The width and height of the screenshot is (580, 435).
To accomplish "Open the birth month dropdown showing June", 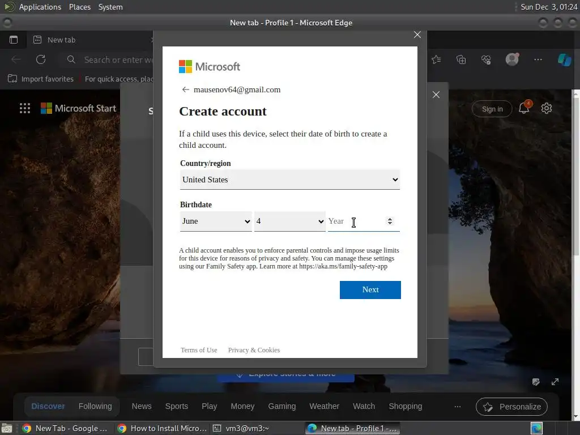I will tap(216, 221).
